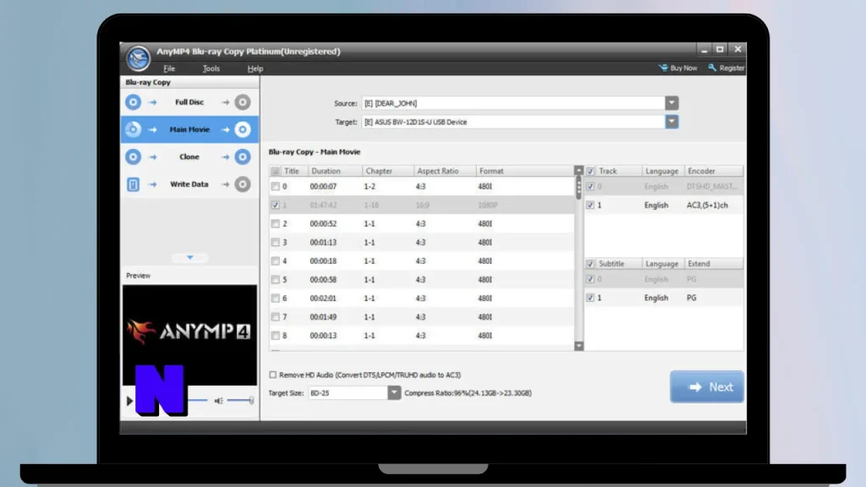Image resolution: width=866 pixels, height=487 pixels.
Task: Click the Duration column header
Action: (x=334, y=171)
